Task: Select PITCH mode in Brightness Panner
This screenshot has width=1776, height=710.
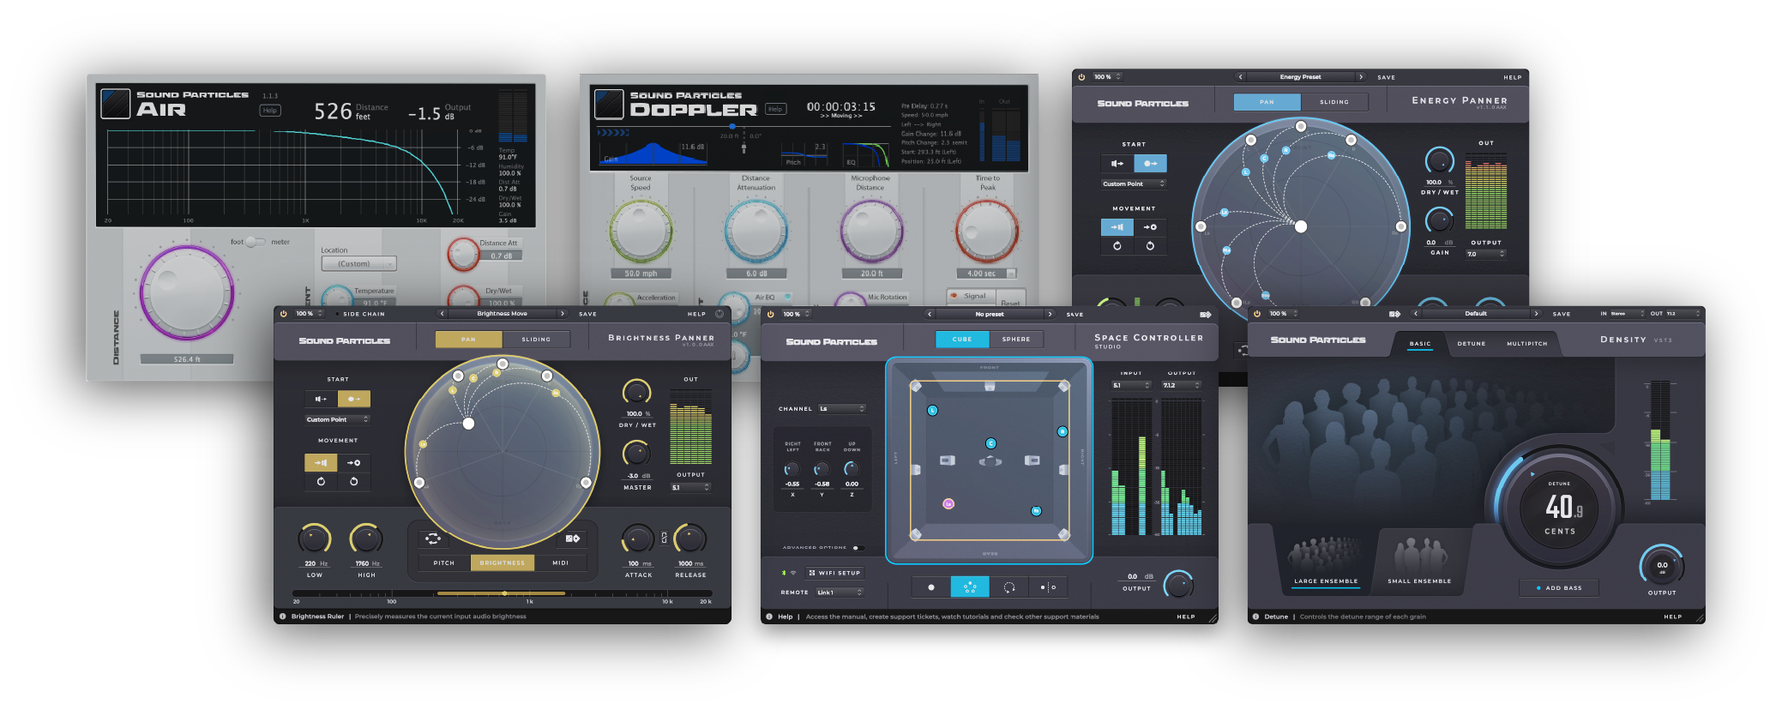Action: tap(444, 563)
